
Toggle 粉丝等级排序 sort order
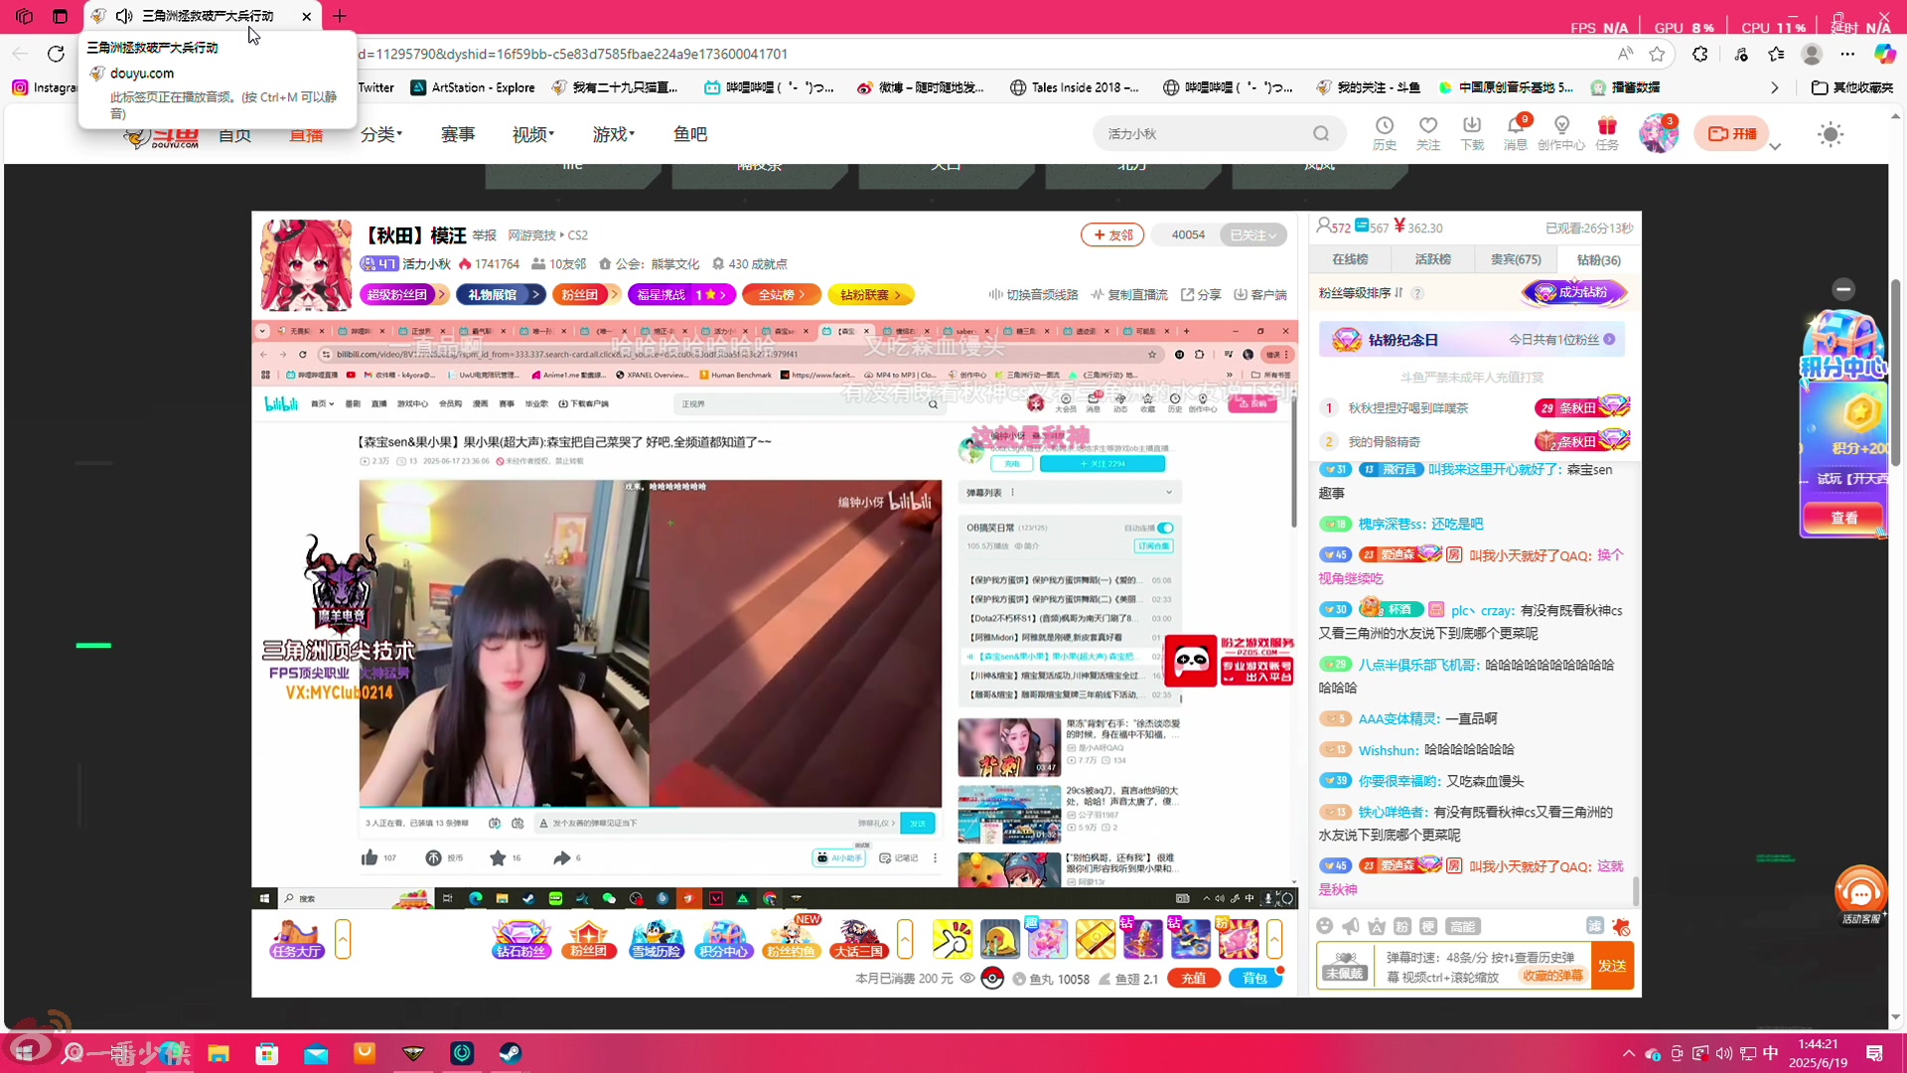tap(1361, 293)
